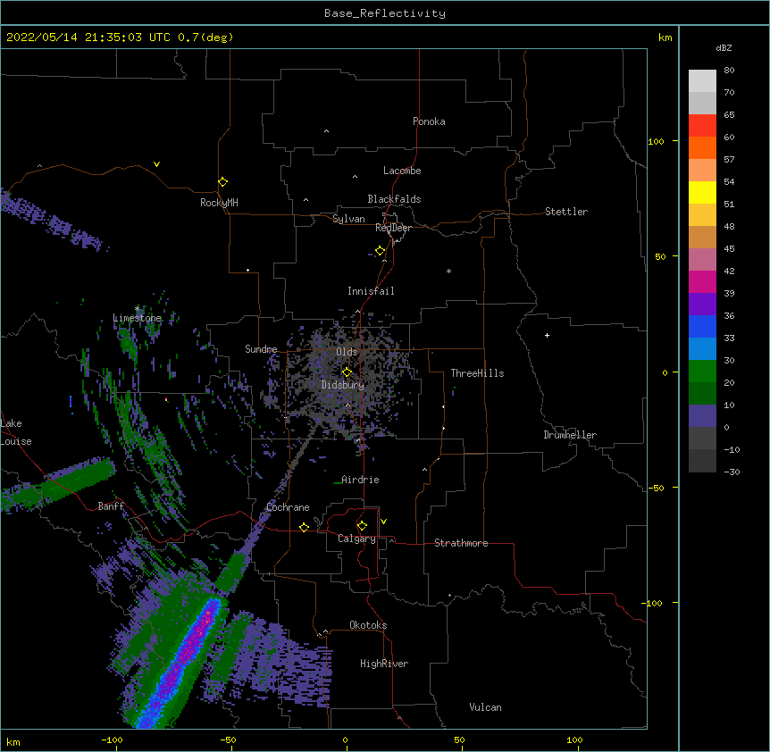Screen dimensions: 770x752
Task: Click the Base_Reflectivity title text
Action: pyautogui.click(x=385, y=13)
